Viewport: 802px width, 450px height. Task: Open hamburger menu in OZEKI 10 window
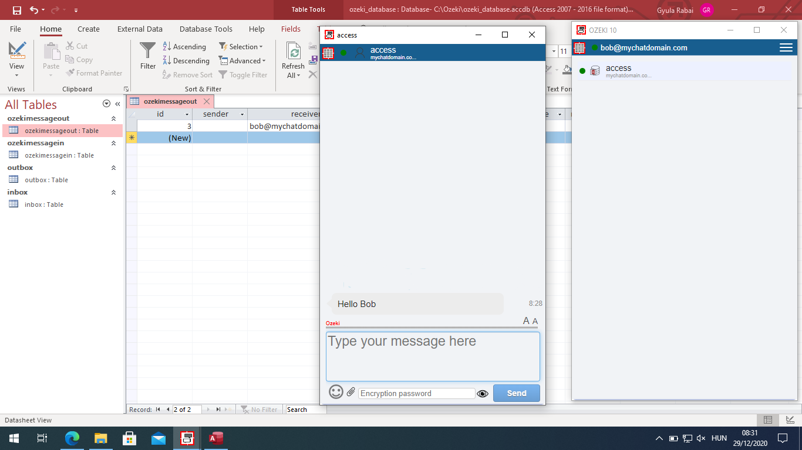786,48
